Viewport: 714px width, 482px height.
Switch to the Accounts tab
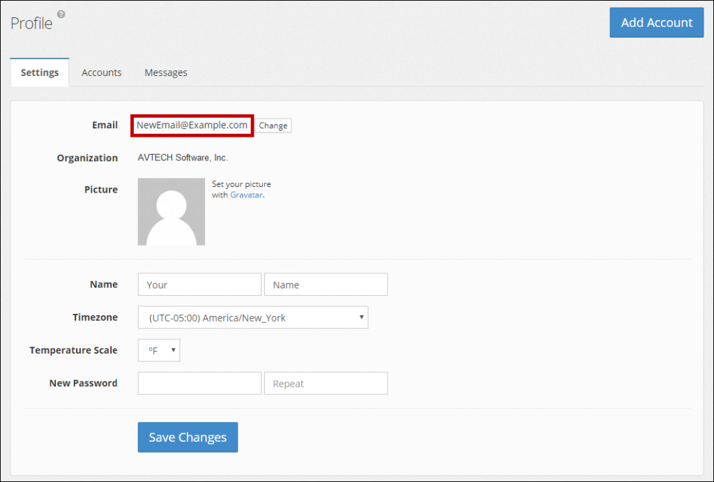101,72
